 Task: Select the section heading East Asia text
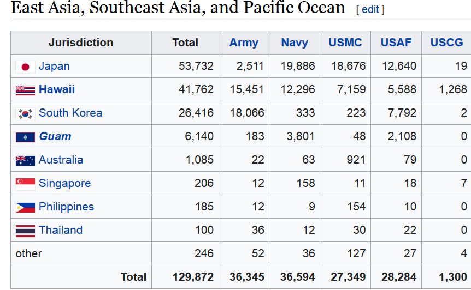tap(178, 7)
